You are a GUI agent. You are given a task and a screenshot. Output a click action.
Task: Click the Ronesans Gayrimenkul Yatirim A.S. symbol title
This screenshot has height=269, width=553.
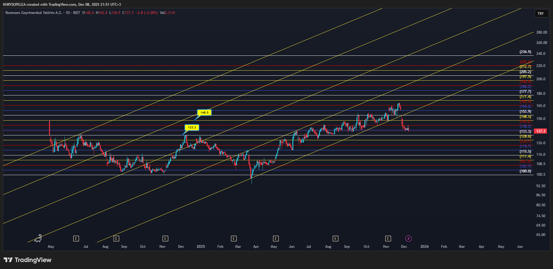tap(34, 13)
